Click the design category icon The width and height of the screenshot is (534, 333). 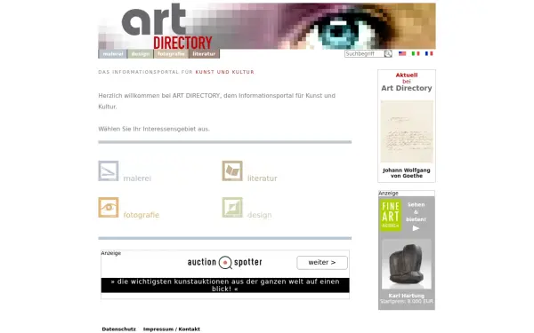coord(232,207)
